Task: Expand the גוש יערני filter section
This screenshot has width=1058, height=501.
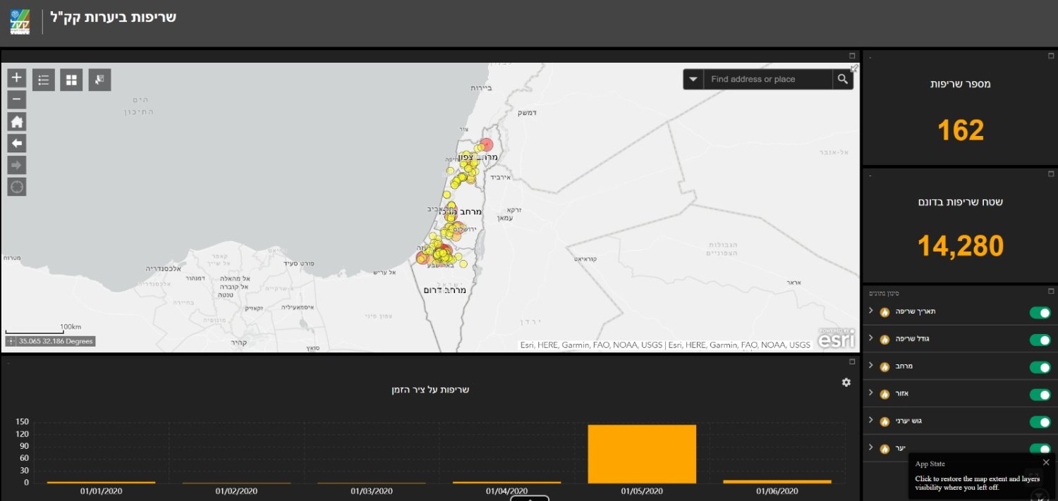Action: pyautogui.click(x=870, y=420)
